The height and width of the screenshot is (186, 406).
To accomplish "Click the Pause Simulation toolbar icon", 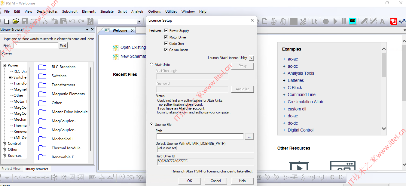I will coord(344,21).
